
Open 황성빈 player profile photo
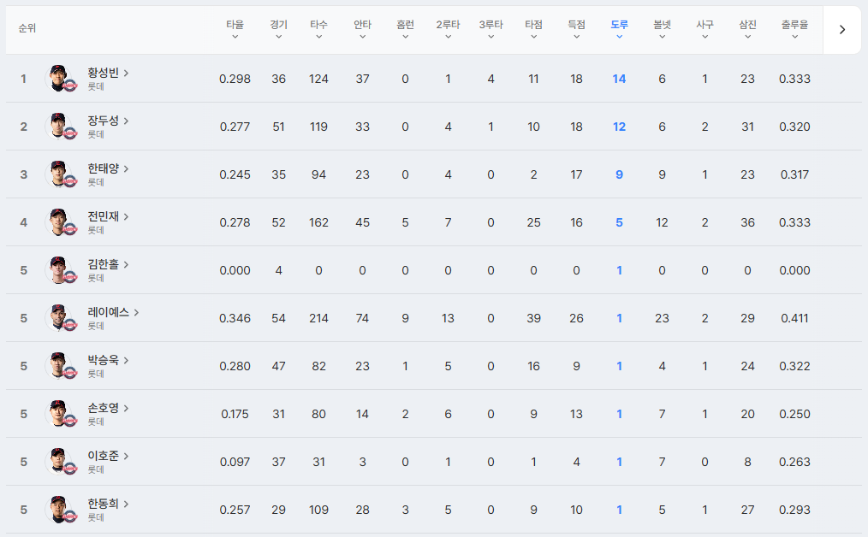click(60, 79)
